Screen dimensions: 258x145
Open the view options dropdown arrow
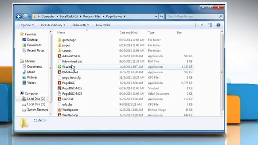pos(202,25)
